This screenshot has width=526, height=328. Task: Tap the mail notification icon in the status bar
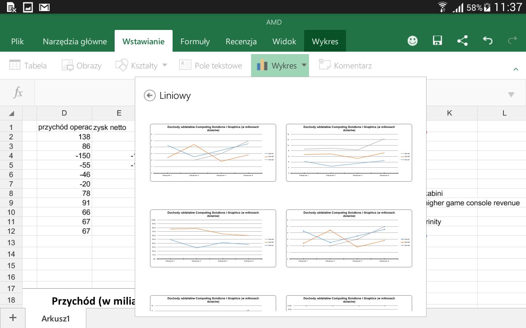pyautogui.click(x=44, y=7)
